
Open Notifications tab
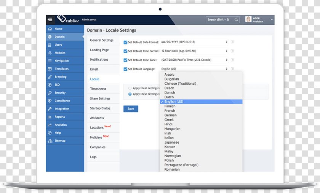click(x=103, y=60)
